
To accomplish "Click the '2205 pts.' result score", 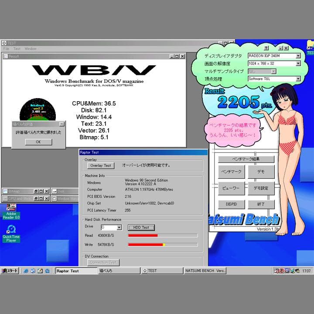I will coord(245,102).
